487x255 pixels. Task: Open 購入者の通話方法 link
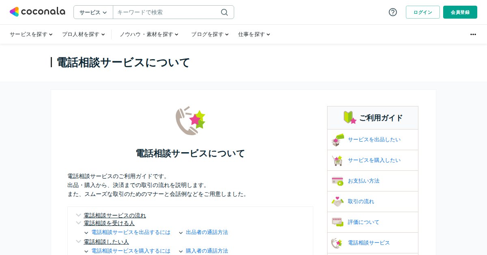207,251
